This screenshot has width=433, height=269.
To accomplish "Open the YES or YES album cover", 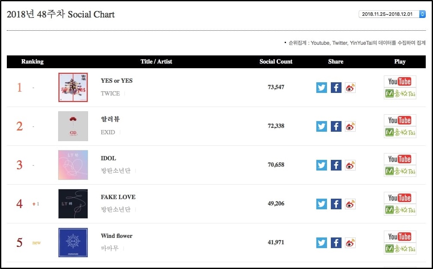I will click(x=73, y=87).
